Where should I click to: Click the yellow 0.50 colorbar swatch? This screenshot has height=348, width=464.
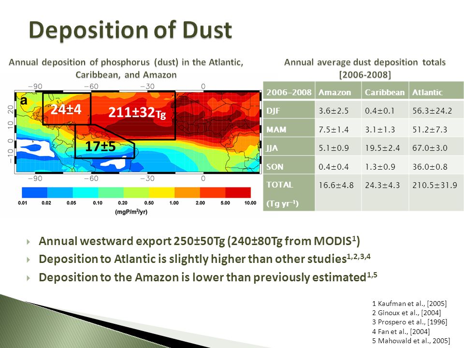(x=162, y=192)
